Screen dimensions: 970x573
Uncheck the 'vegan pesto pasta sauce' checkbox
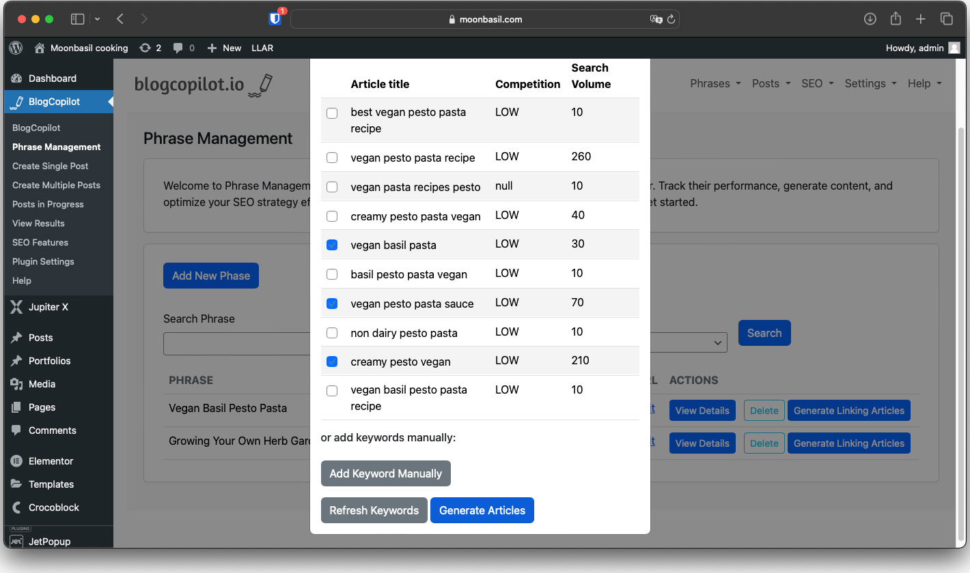click(x=332, y=304)
